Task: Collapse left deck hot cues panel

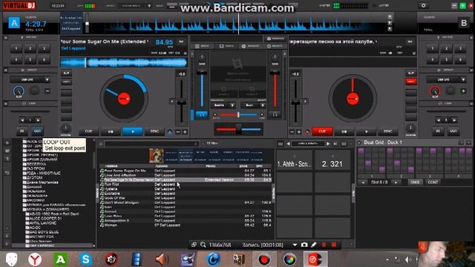Action: point(6,38)
